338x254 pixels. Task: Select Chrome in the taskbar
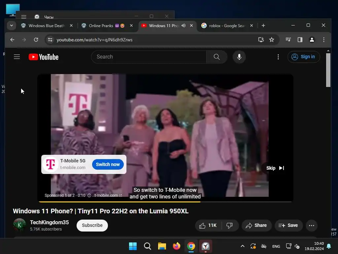(x=191, y=246)
